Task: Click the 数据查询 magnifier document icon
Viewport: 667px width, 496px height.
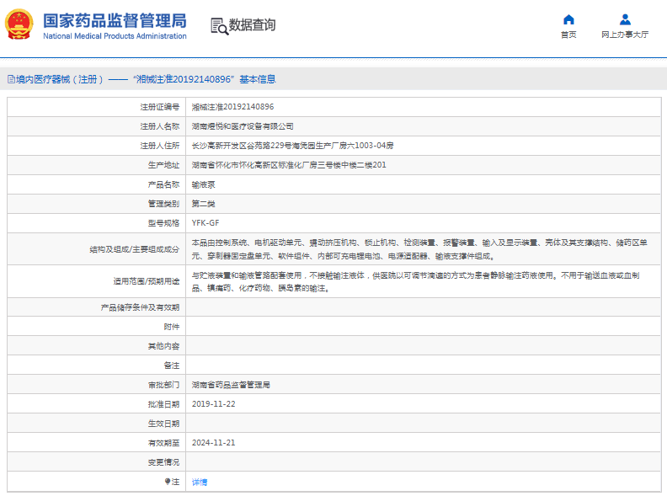Action: (219, 26)
